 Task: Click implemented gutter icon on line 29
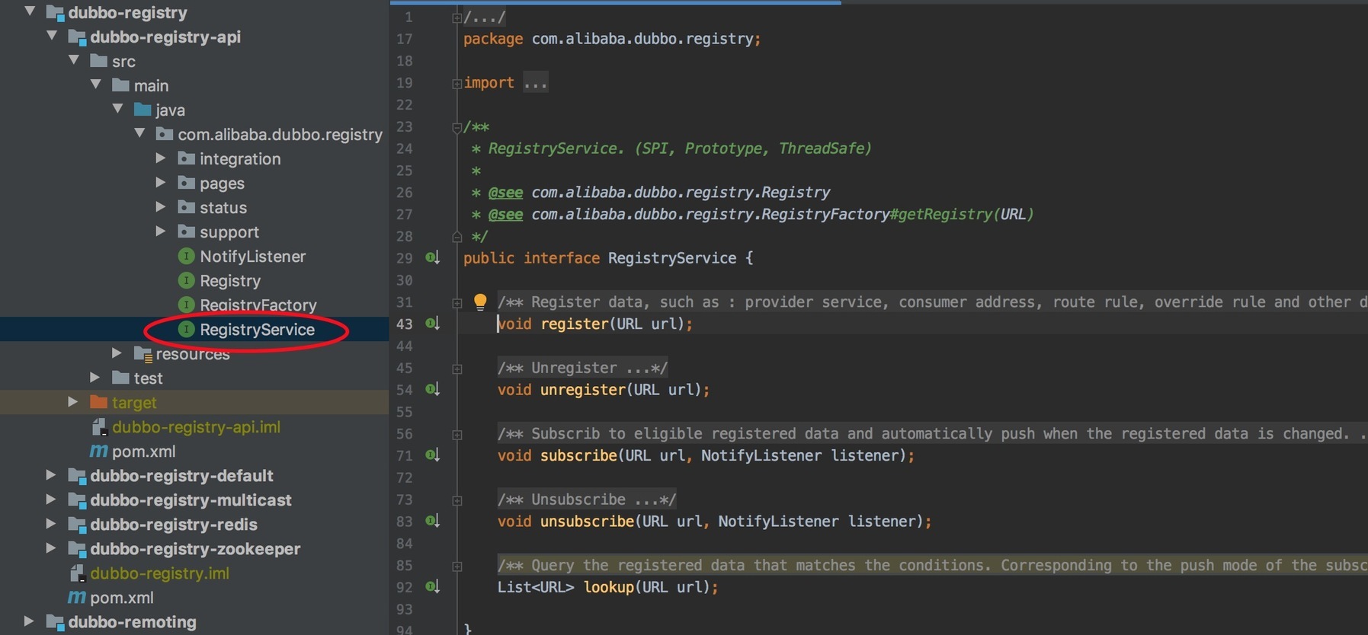pyautogui.click(x=432, y=258)
